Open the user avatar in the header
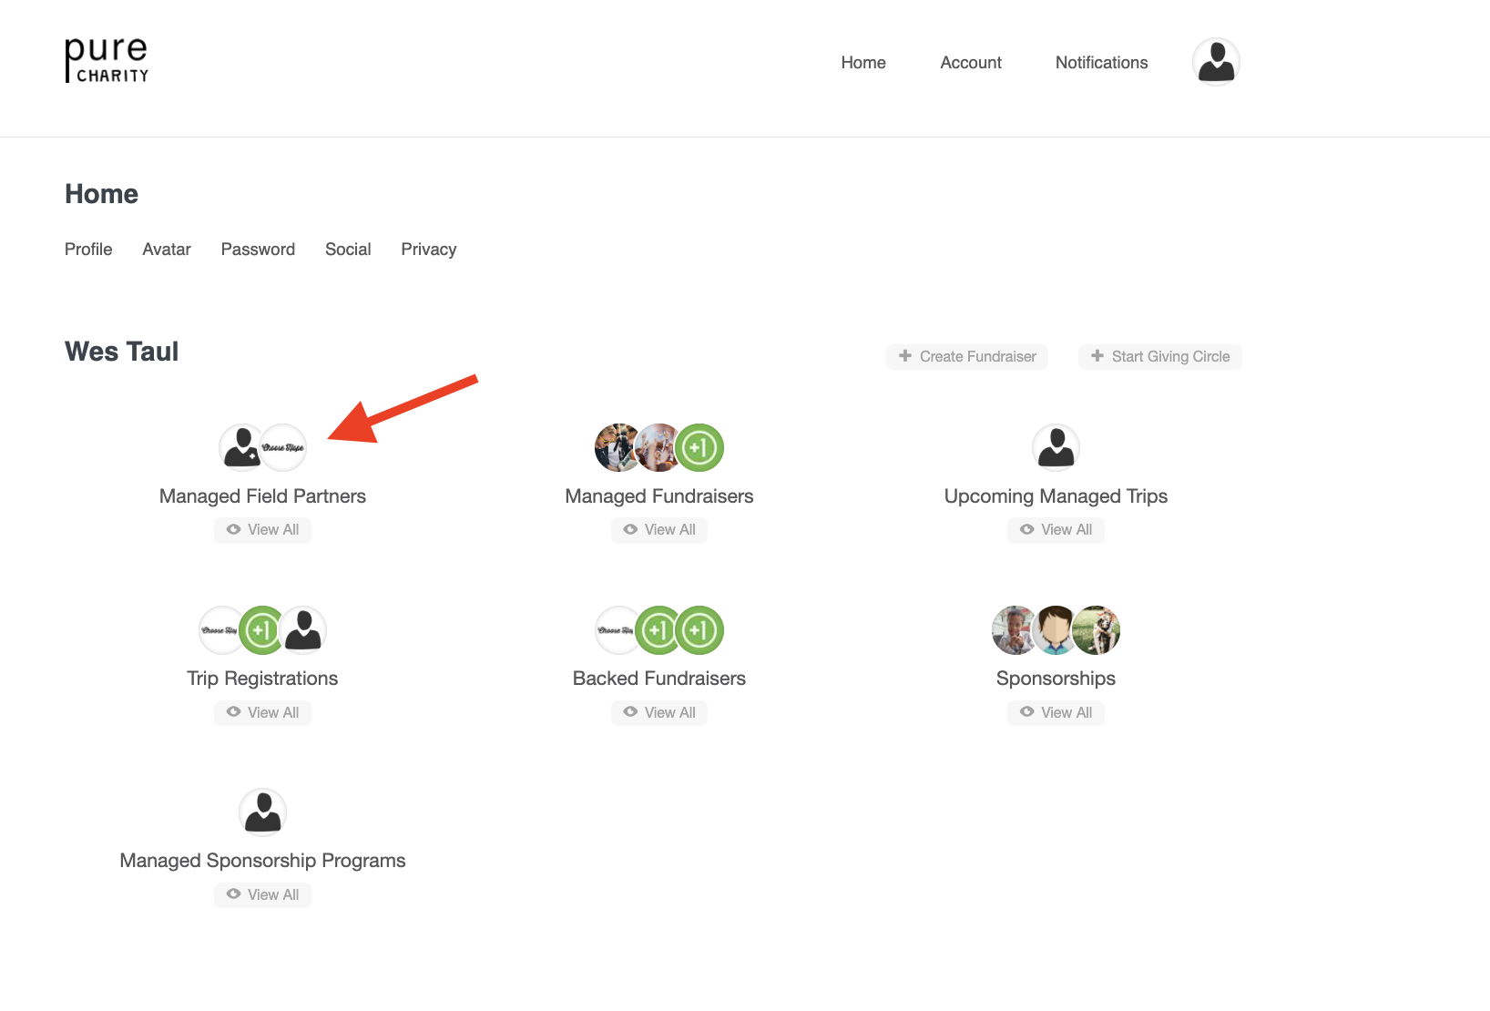Screen dimensions: 1490x1011 tap(1216, 62)
